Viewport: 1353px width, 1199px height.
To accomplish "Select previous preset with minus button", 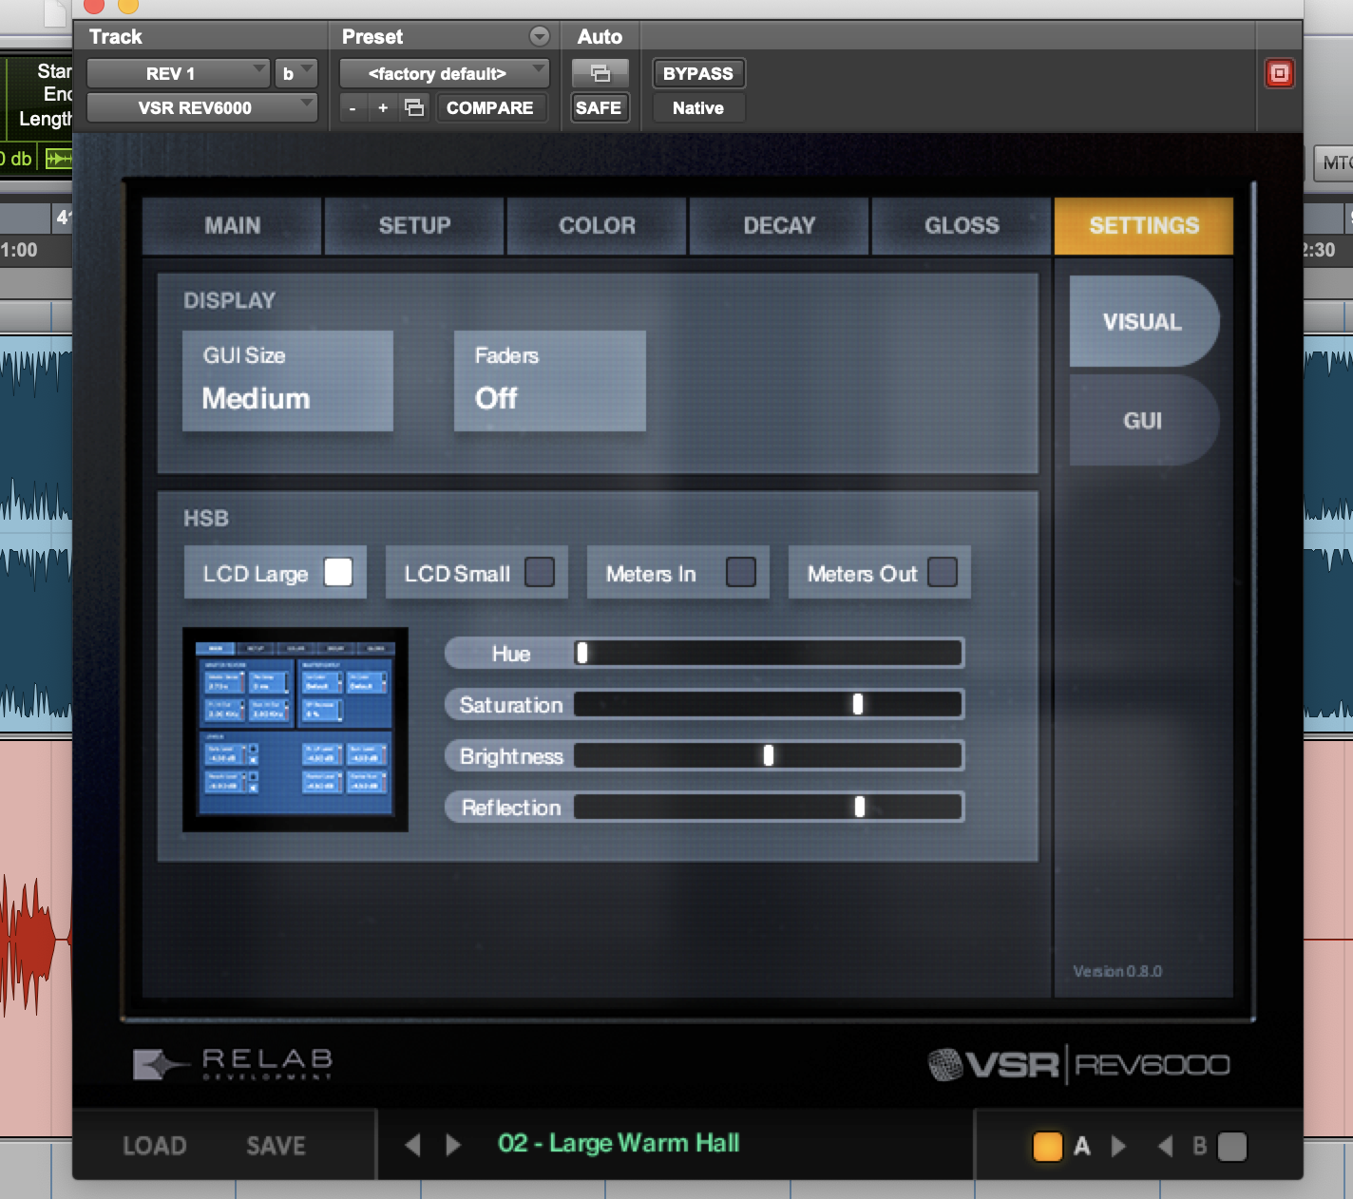I will [353, 108].
